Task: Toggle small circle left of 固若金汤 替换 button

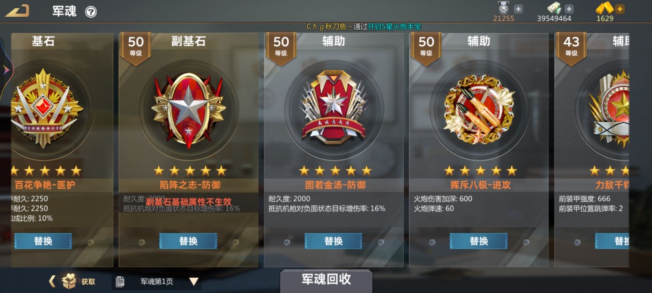Action: [287, 243]
